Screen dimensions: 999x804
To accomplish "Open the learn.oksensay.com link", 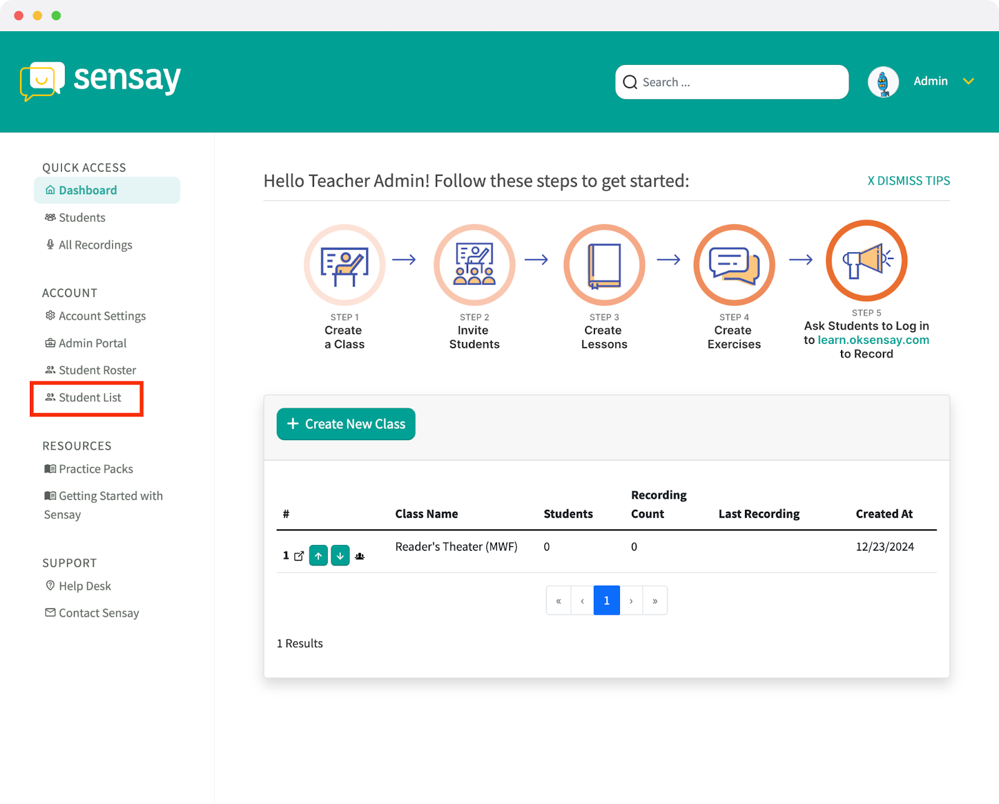I will coord(874,340).
